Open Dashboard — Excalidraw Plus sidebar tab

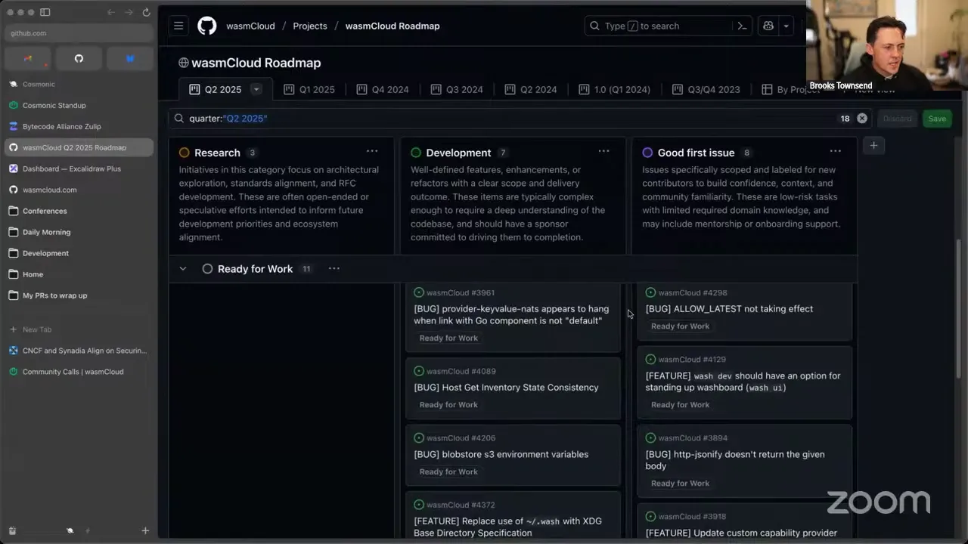tap(79, 168)
